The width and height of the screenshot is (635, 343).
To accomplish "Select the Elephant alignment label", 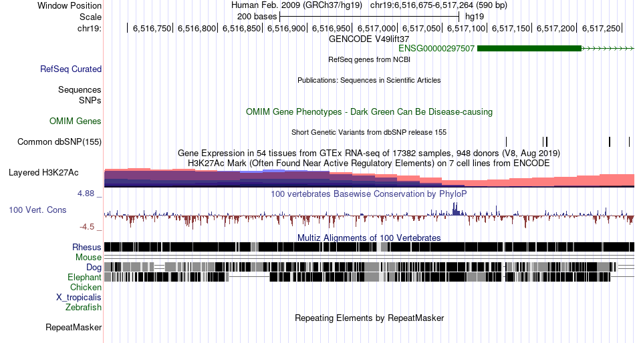I will pos(84,278).
